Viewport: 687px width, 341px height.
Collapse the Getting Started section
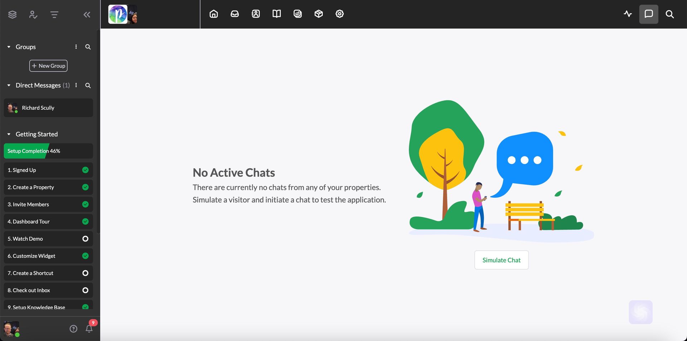pyautogui.click(x=9, y=134)
